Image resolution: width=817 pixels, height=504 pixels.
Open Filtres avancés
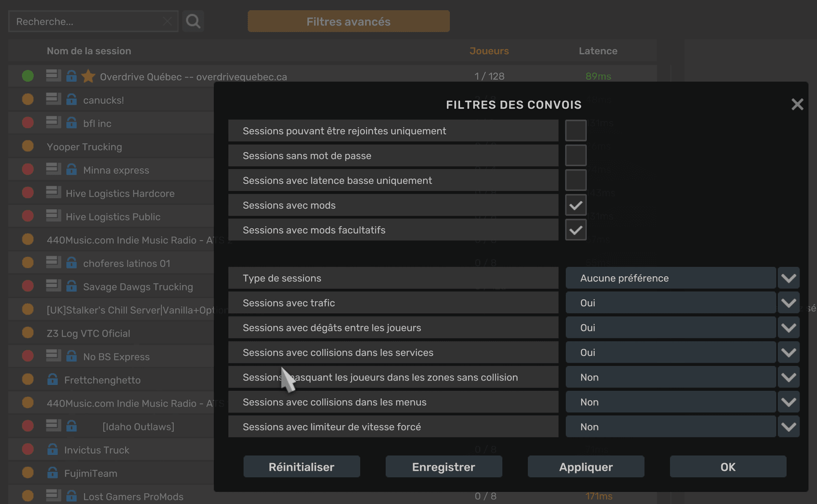349,21
